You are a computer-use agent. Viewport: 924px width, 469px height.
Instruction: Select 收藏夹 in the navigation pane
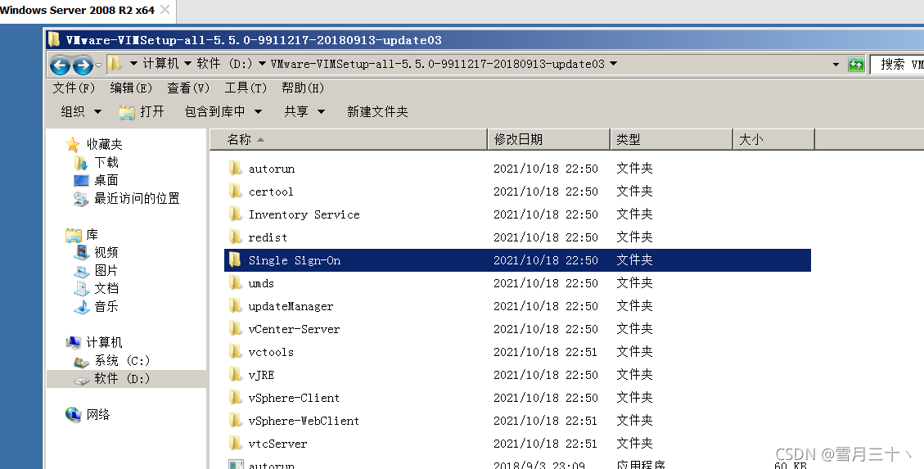104,144
